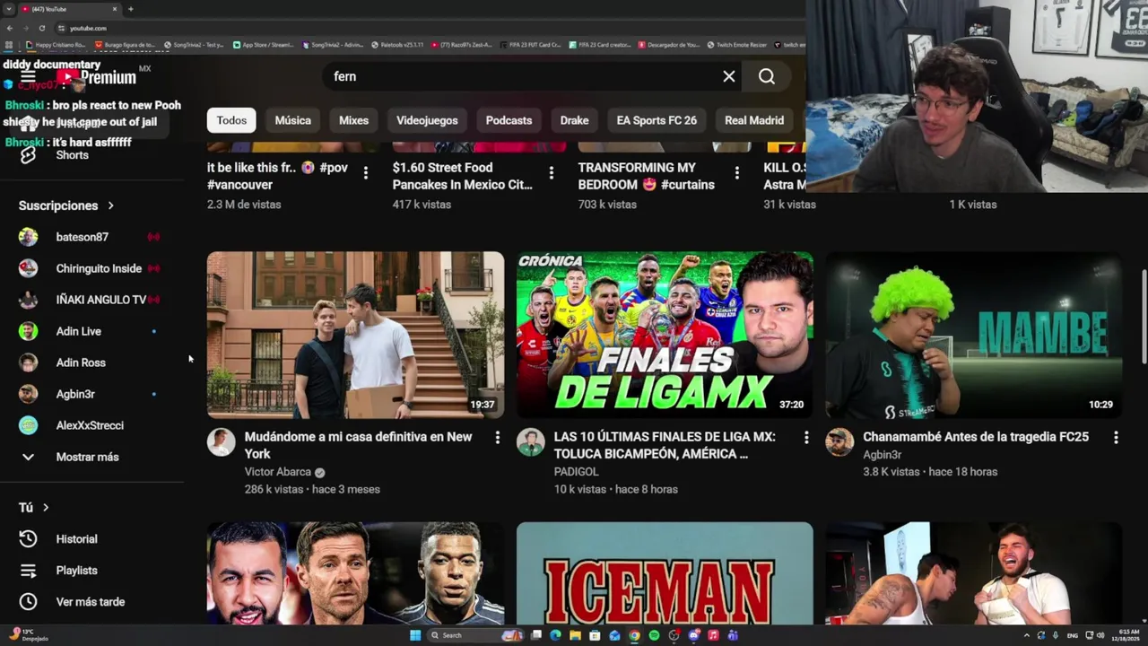Play the green-wig MAMBE thumbnail

pyautogui.click(x=974, y=335)
